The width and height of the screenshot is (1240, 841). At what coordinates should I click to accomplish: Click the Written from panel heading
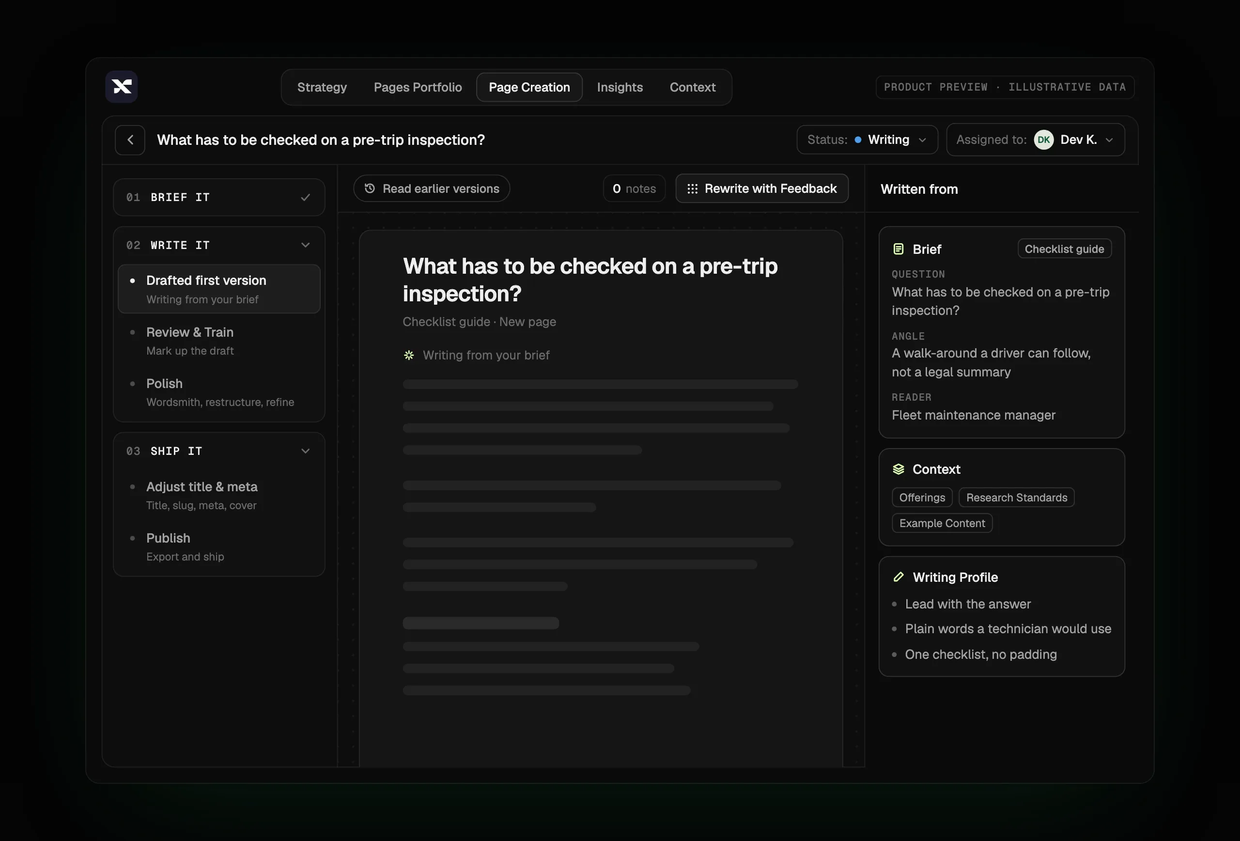919,189
